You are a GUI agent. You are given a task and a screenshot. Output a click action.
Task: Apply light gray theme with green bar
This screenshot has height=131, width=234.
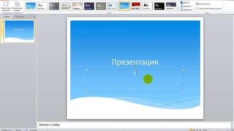click(x=66, y=6)
